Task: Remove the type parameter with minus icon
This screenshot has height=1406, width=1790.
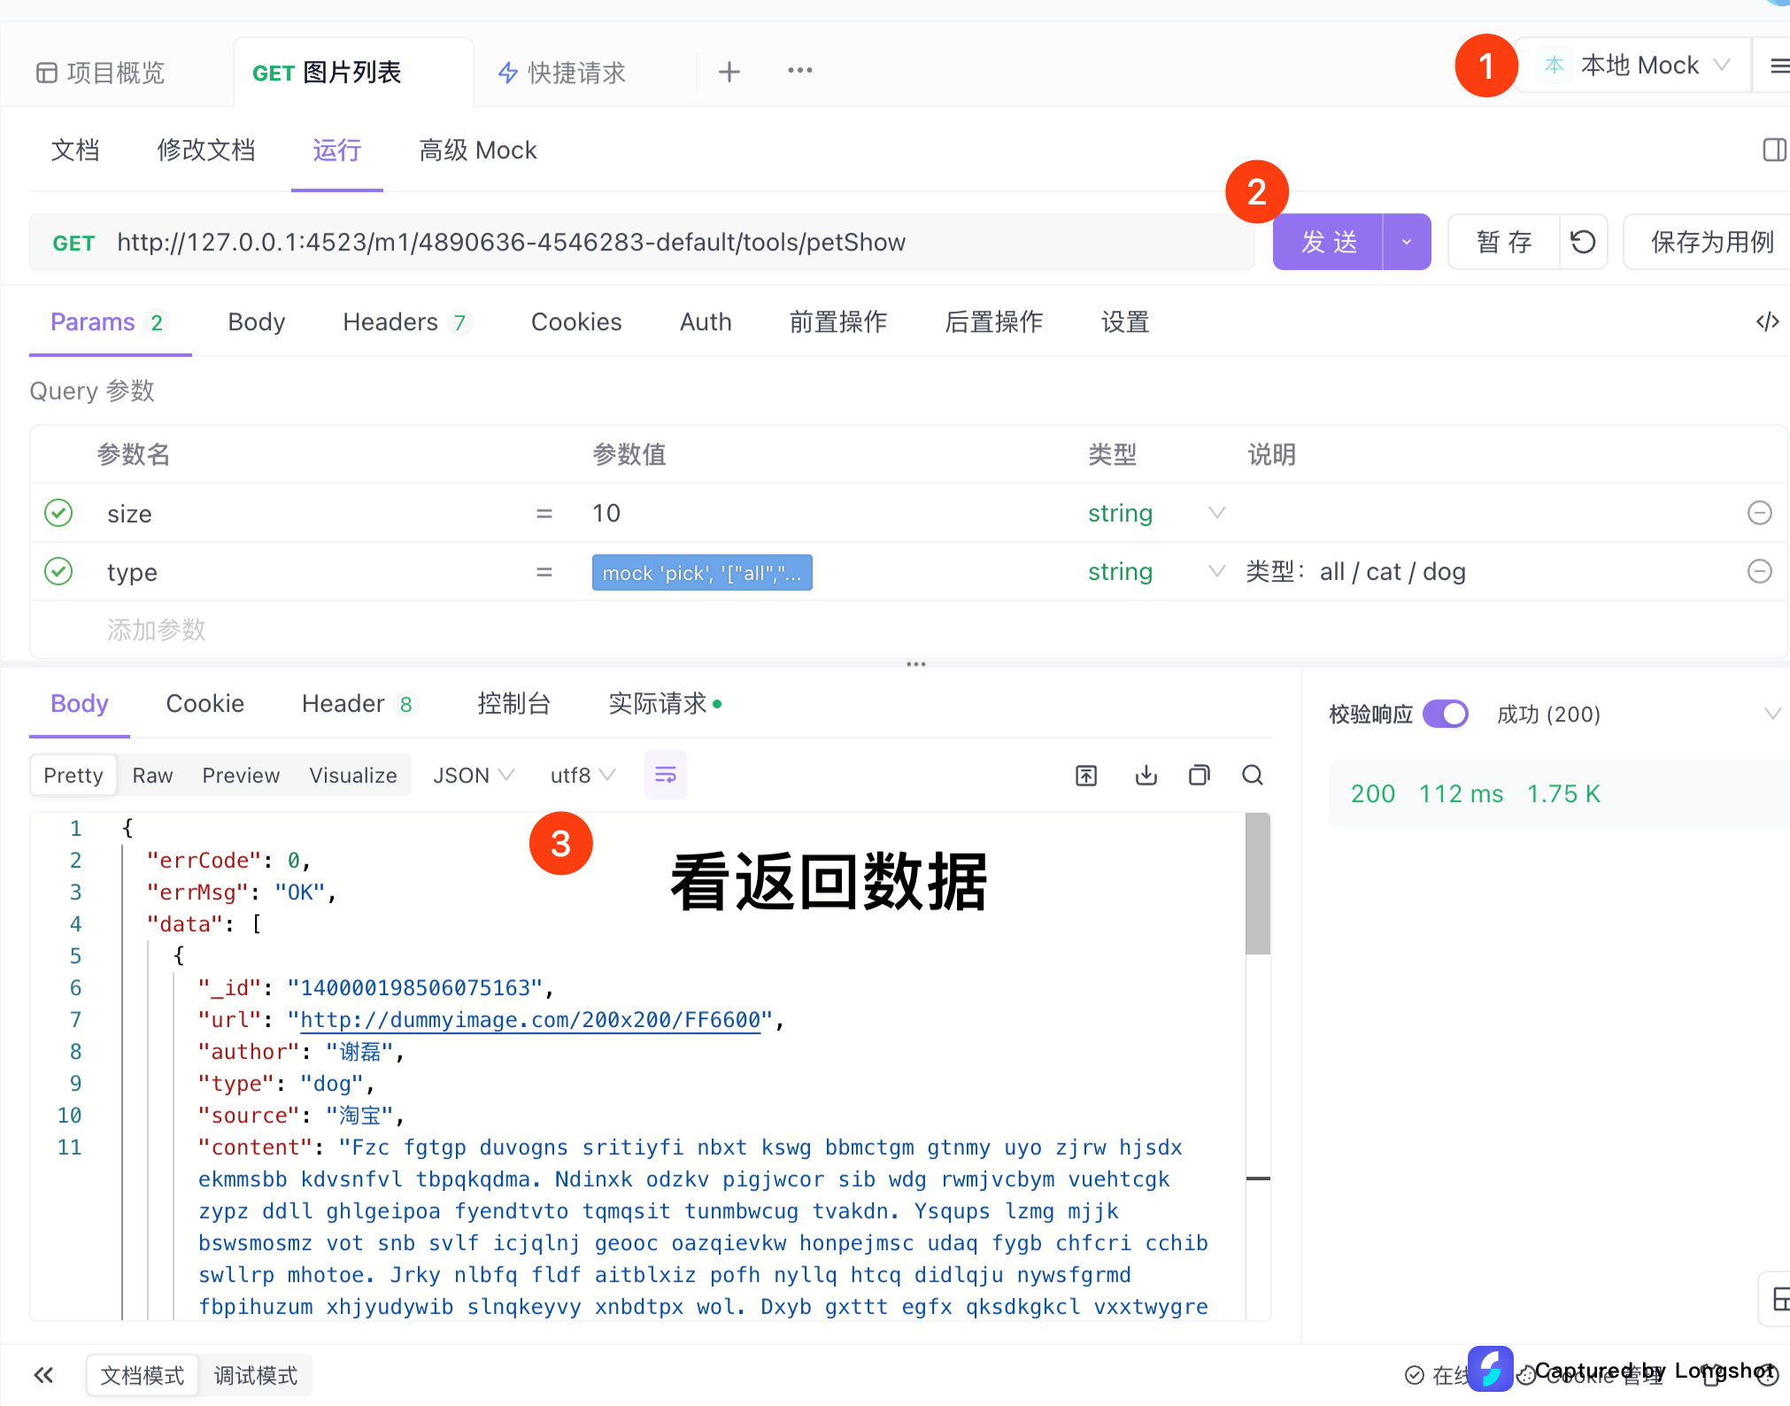Action: tap(1760, 572)
